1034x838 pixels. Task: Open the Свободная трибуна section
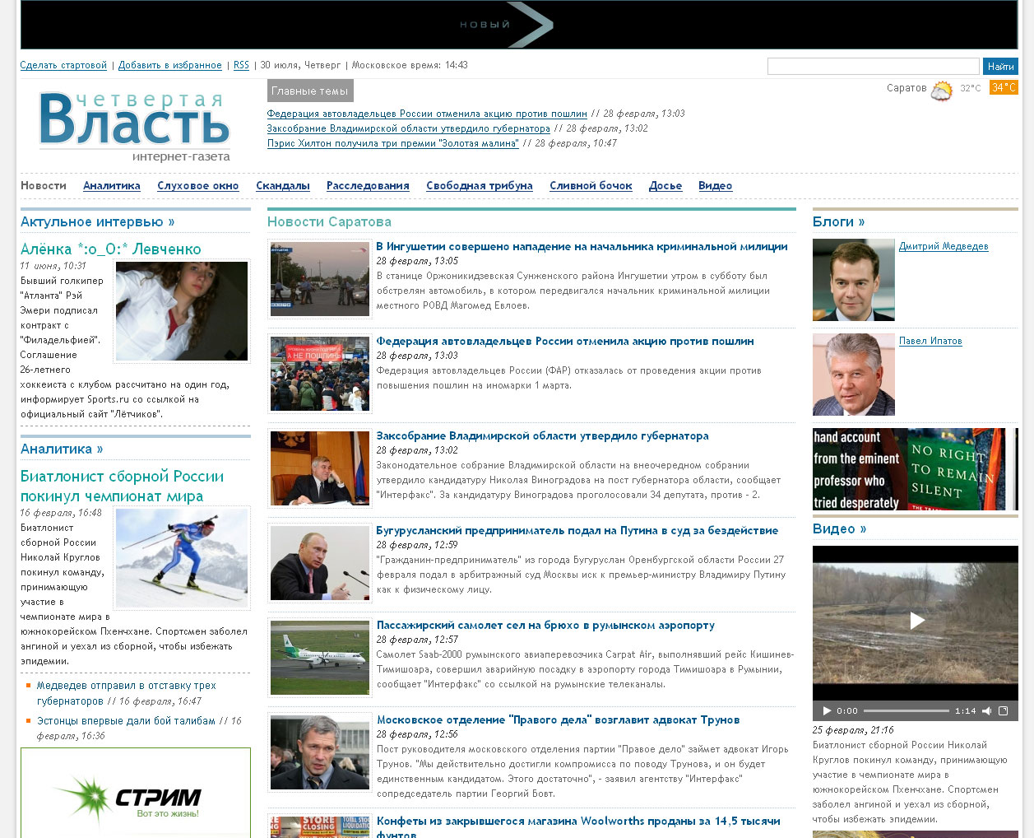(x=480, y=186)
